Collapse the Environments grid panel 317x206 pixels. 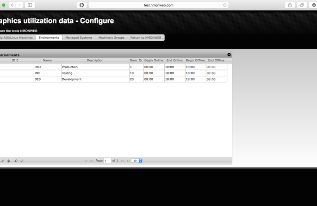229,55
